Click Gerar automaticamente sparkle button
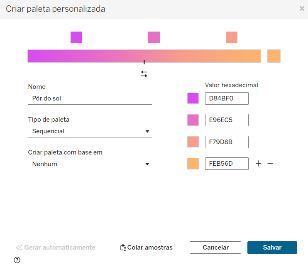 point(56,248)
